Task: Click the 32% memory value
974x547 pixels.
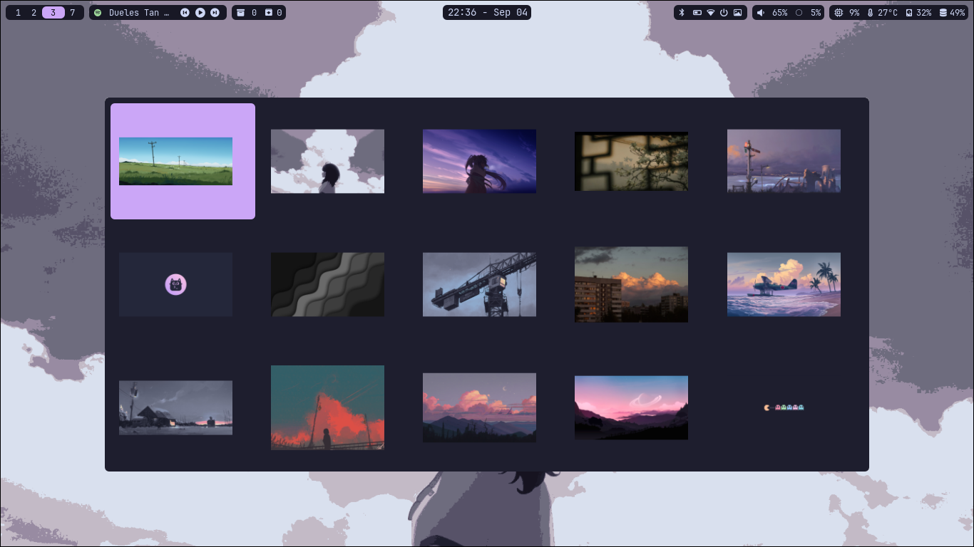Action: (924, 13)
